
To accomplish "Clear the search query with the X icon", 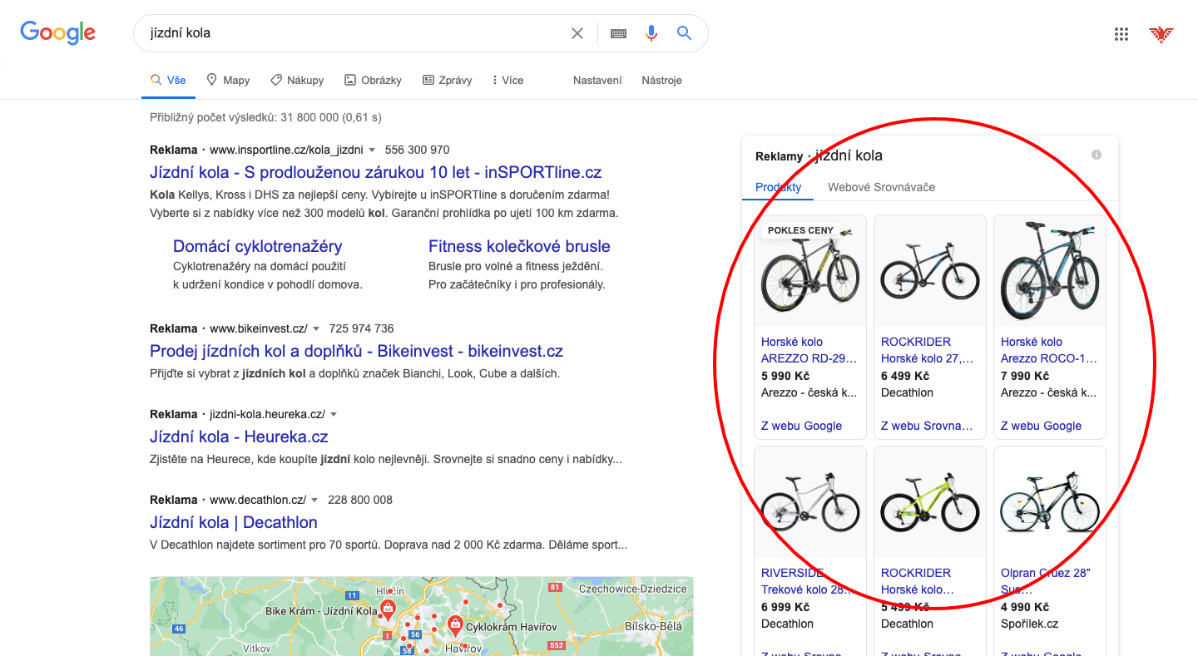I will coord(577,33).
